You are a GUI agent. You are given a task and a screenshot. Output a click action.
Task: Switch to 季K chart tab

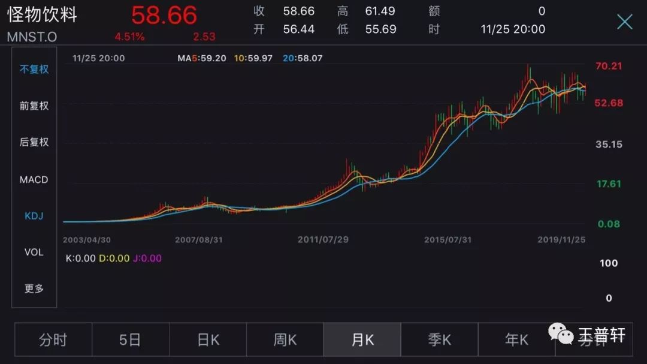440,339
